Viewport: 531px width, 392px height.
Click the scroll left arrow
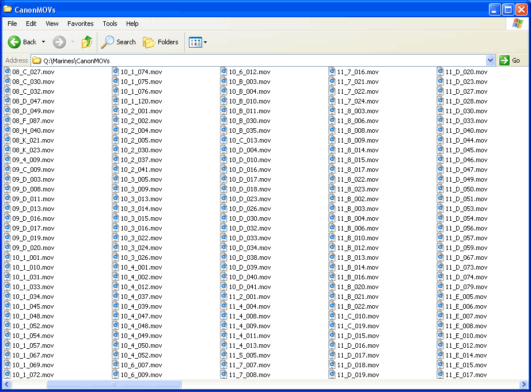7,384
